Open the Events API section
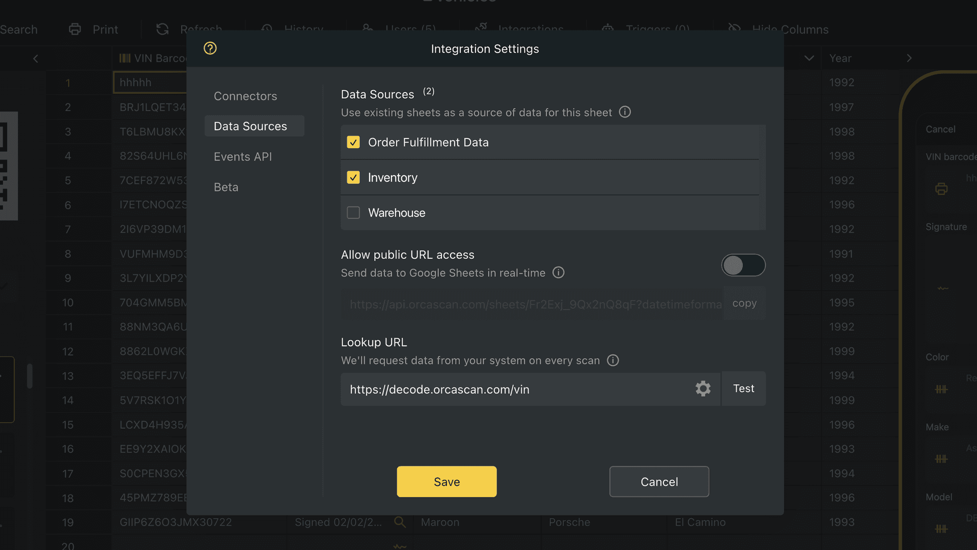This screenshot has width=977, height=550. 243,156
